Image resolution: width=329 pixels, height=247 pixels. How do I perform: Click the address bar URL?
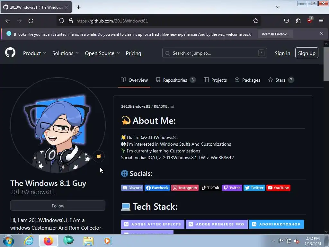click(x=112, y=21)
